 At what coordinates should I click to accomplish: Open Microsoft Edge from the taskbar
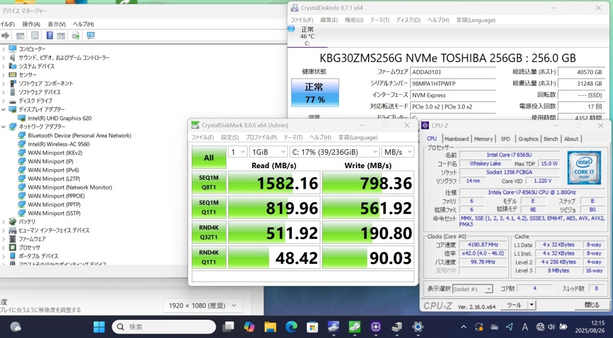(291, 327)
